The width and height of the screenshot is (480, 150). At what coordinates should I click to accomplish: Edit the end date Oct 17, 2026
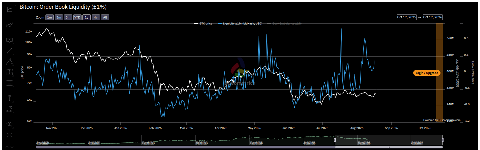pos(433,17)
